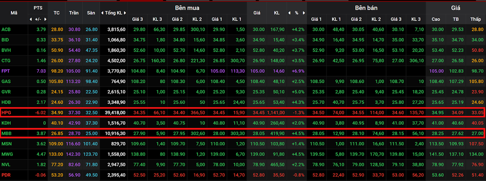Select the MBB ticker
Viewport: 486px width, 181px height.
6,133
